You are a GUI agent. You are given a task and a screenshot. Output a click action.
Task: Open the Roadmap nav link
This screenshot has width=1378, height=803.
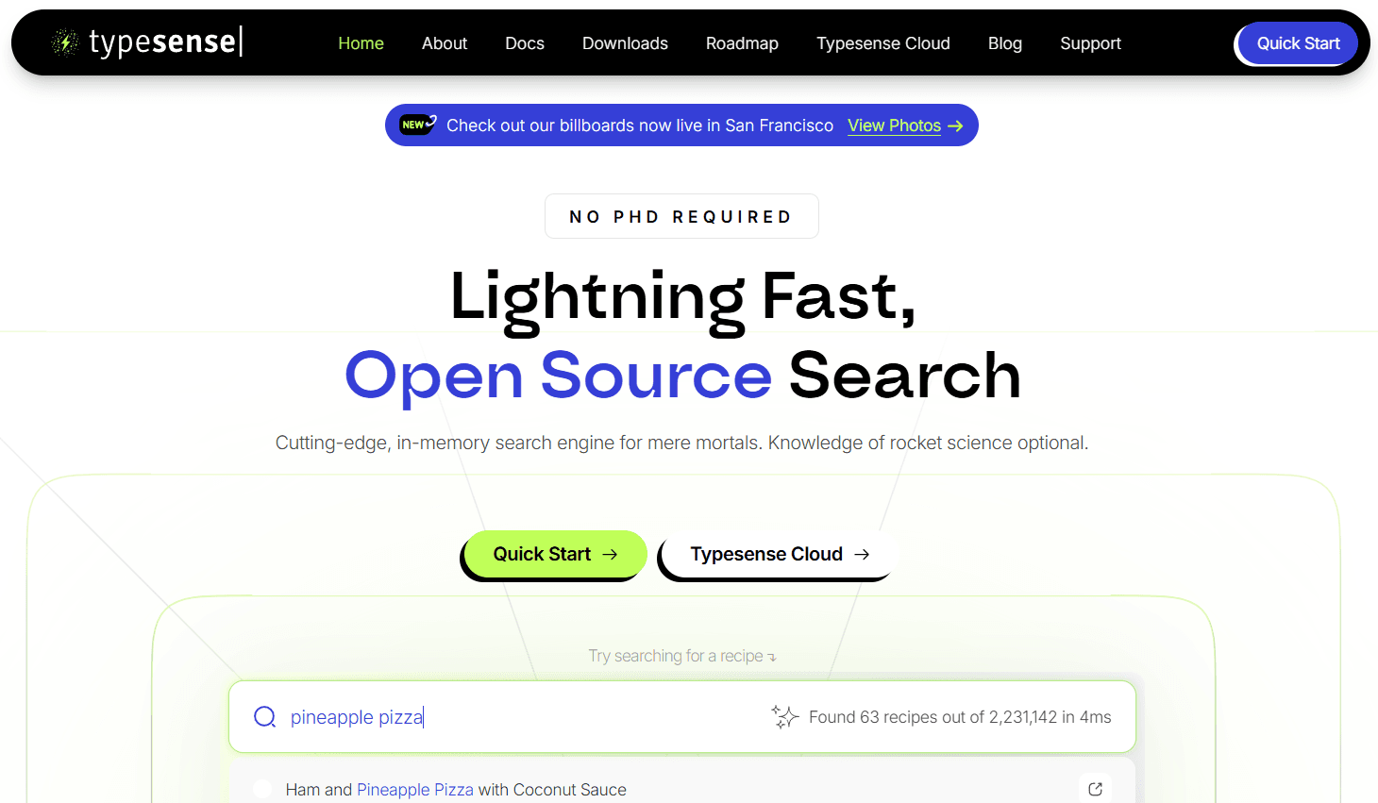coord(742,43)
